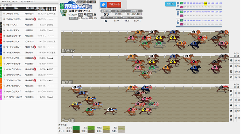
Task: Open the red 詳細データ button
Action: 114,5
